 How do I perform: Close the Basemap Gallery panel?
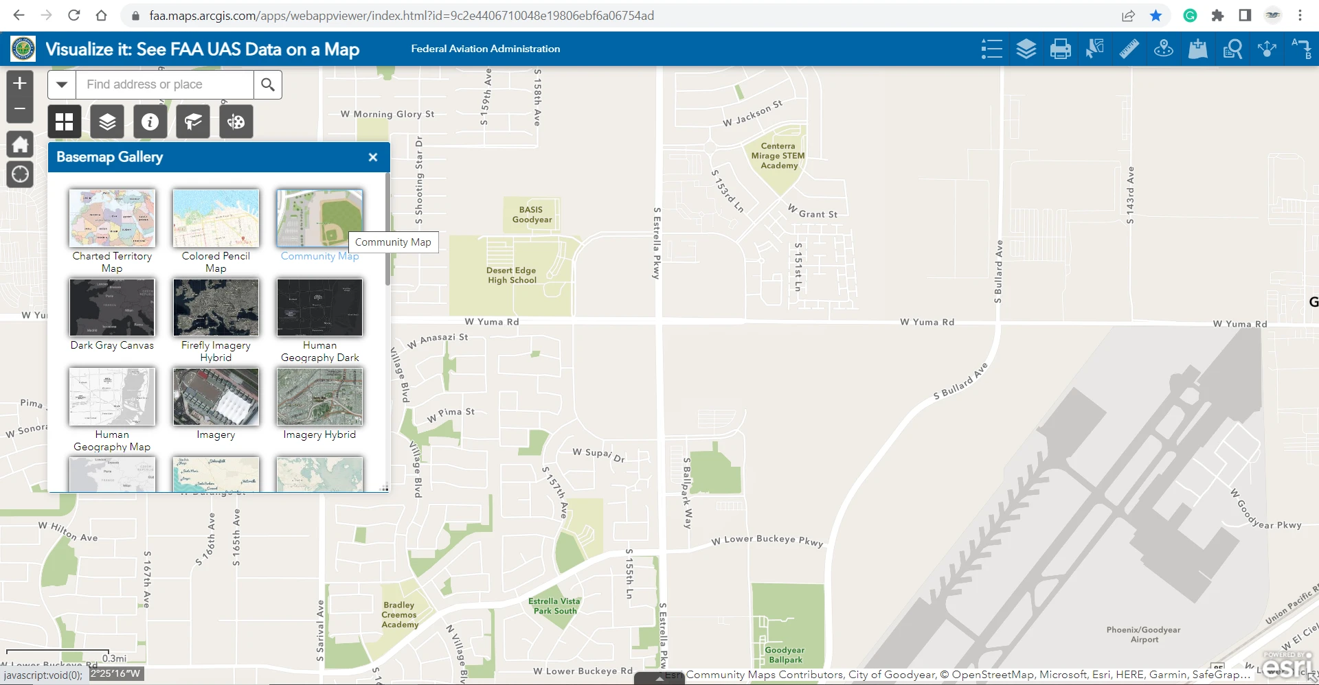(373, 157)
